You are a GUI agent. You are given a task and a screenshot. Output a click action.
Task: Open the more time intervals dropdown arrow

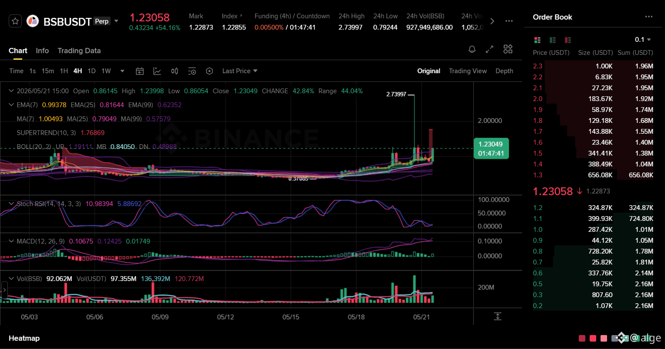pyautogui.click(x=122, y=71)
